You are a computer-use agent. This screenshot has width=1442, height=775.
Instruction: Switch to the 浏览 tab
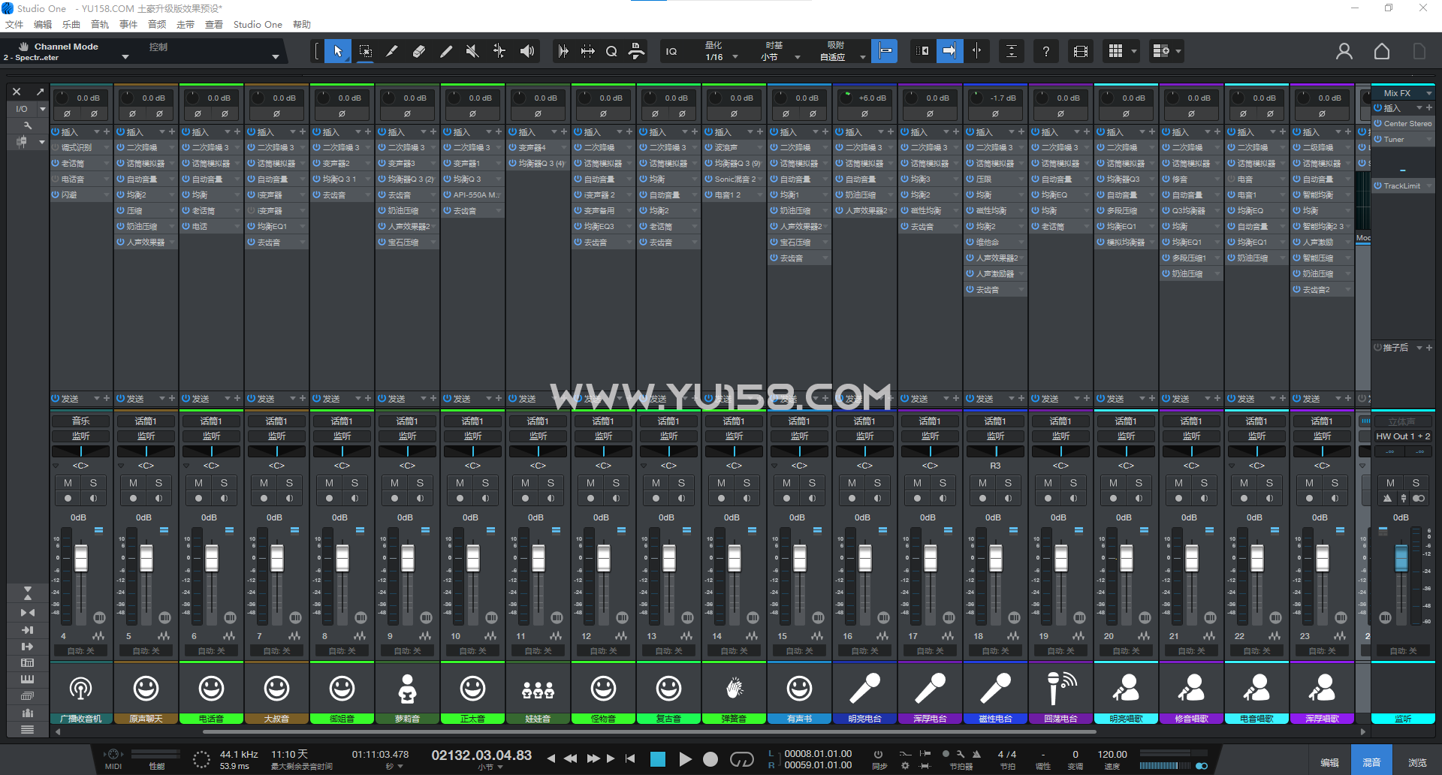[1417, 762]
